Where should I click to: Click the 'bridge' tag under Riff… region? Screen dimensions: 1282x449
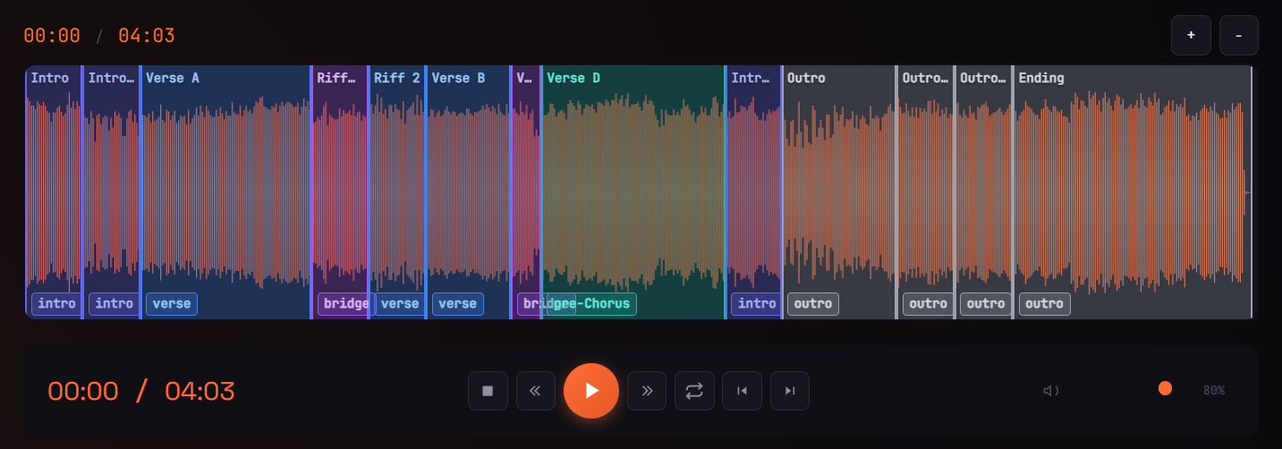[x=344, y=304]
